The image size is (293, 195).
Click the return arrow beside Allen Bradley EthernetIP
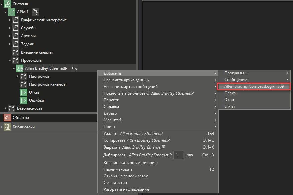tap(74, 68)
